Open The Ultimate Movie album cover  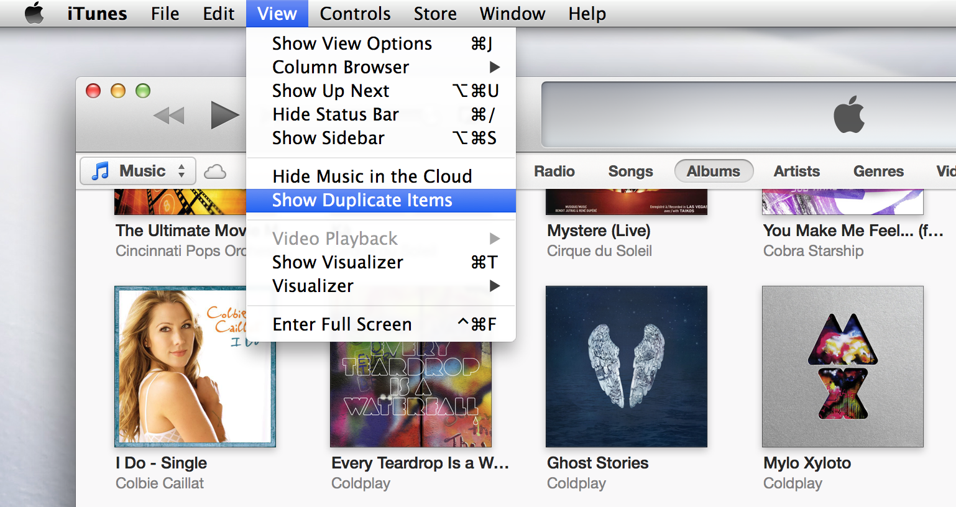click(x=180, y=202)
